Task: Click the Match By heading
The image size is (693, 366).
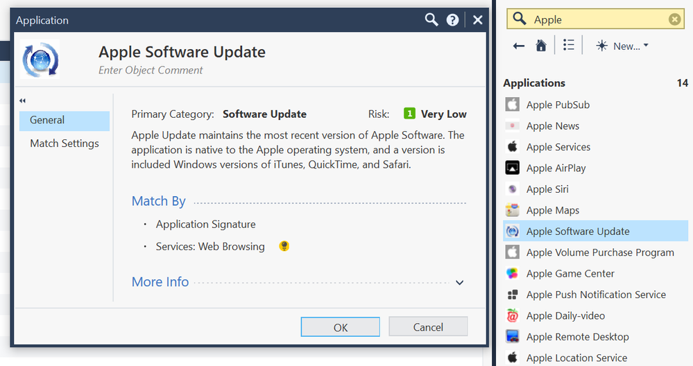Action: (158, 201)
